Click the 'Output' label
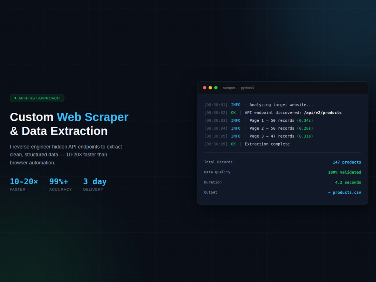This screenshot has width=376, height=282. [211, 192]
